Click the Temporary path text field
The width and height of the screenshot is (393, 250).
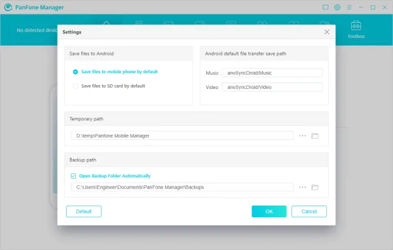tap(182, 135)
